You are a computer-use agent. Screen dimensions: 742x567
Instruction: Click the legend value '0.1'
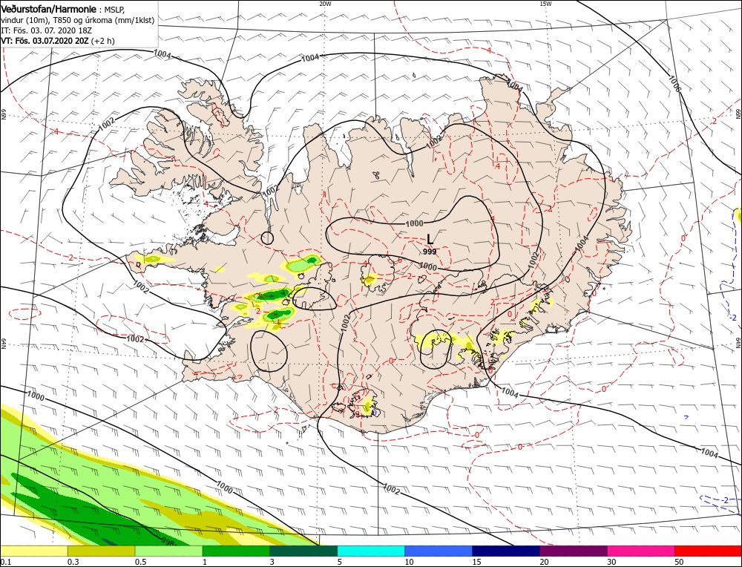click(6, 562)
